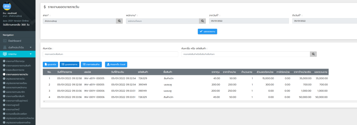This screenshot has width=357, height=125.
Task: Open สรุปยอดขายรายวัน report
Action: [x=16, y=79]
